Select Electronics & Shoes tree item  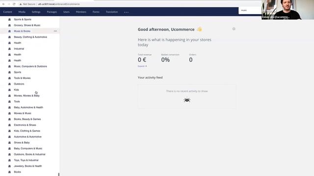25,125
